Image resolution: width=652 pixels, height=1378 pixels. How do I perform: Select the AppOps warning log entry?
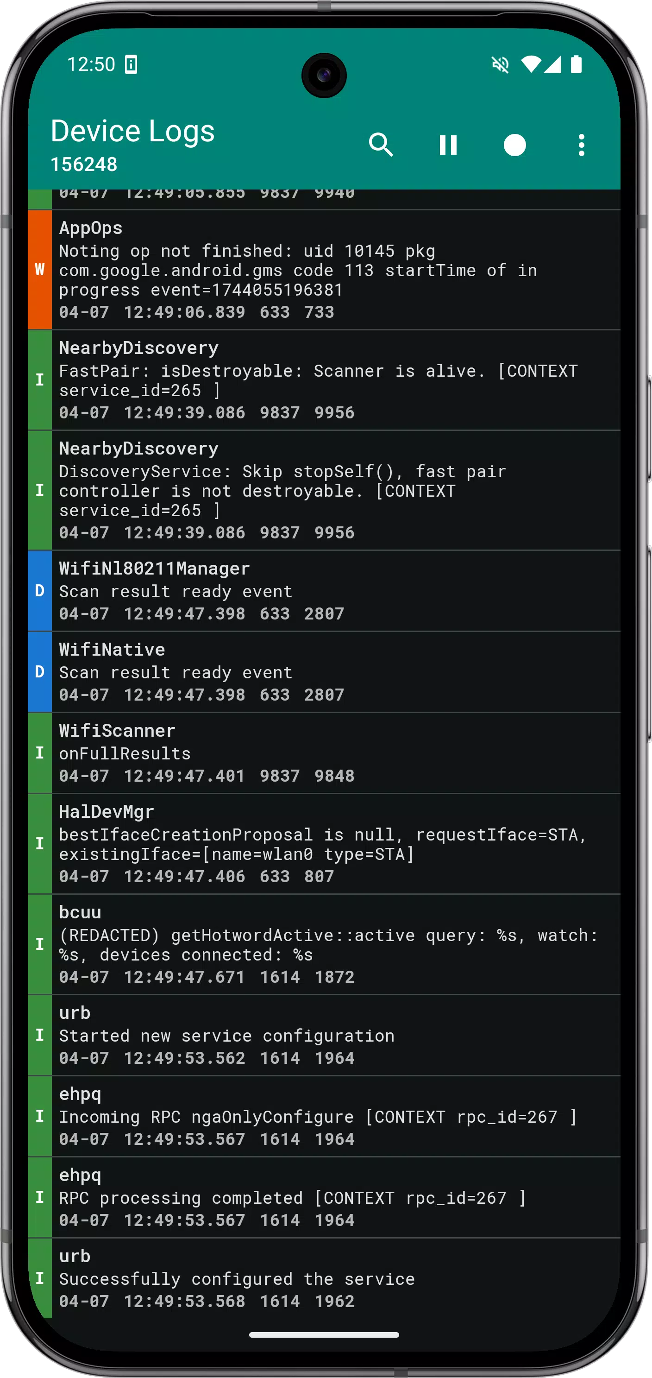pos(324,270)
